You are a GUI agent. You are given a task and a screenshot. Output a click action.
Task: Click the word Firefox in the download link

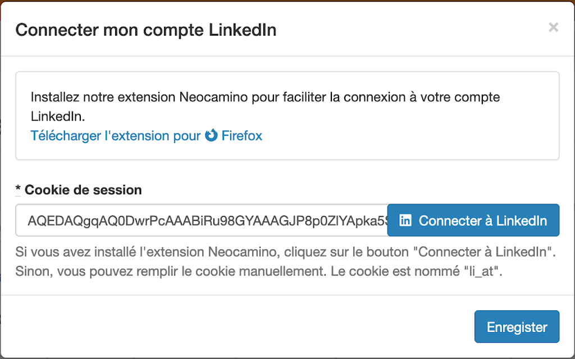click(242, 135)
